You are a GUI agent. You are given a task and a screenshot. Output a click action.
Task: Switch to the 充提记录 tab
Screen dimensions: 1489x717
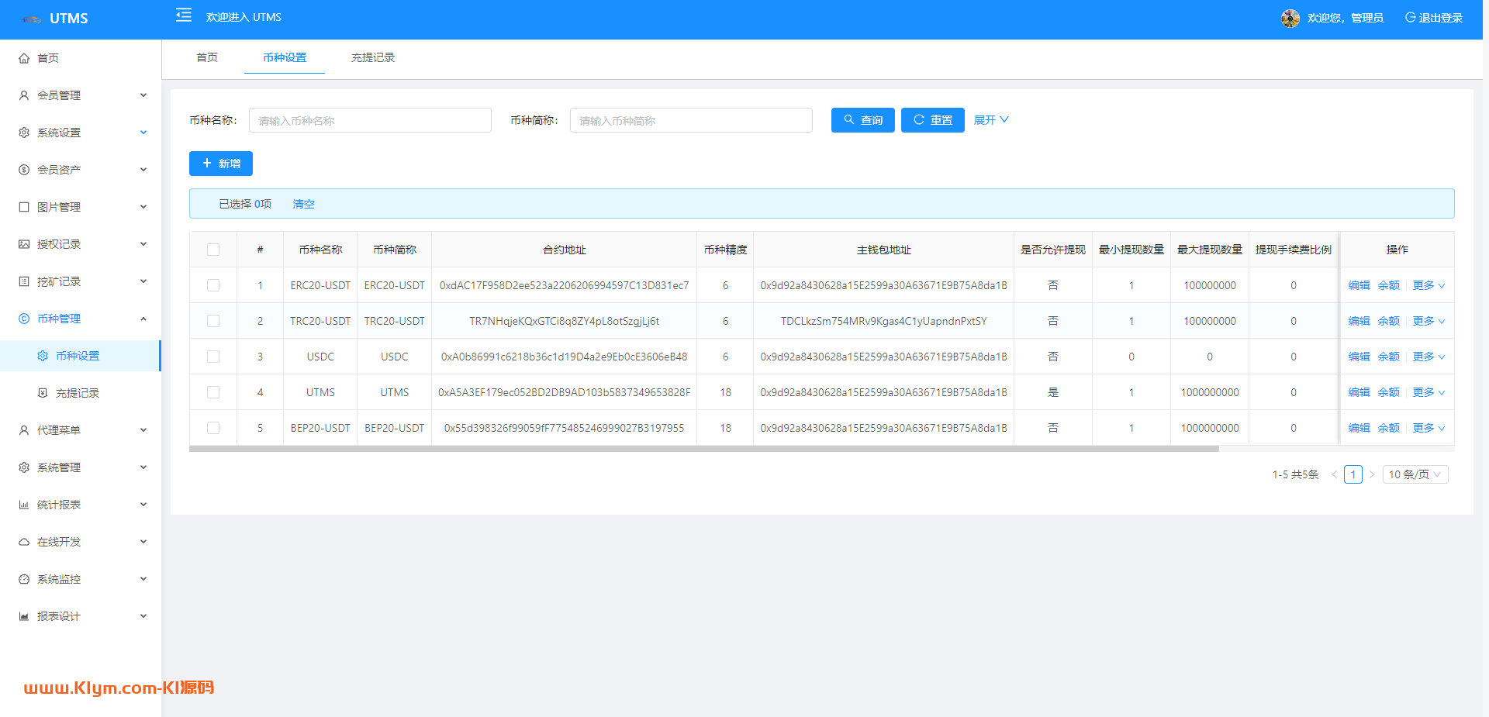[x=372, y=57]
